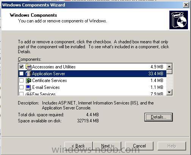Check the Application Server checkbox
Image resolution: width=191 pixels, height=155 pixels.
click(x=21, y=73)
